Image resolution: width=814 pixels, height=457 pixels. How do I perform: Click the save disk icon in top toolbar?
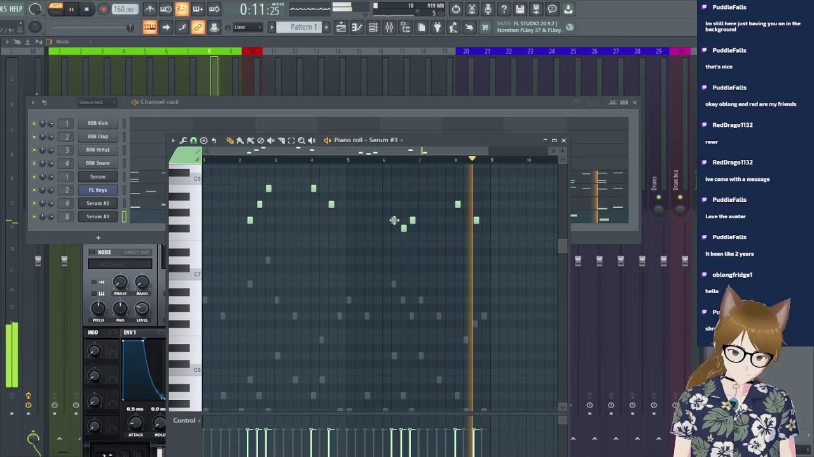(520, 9)
